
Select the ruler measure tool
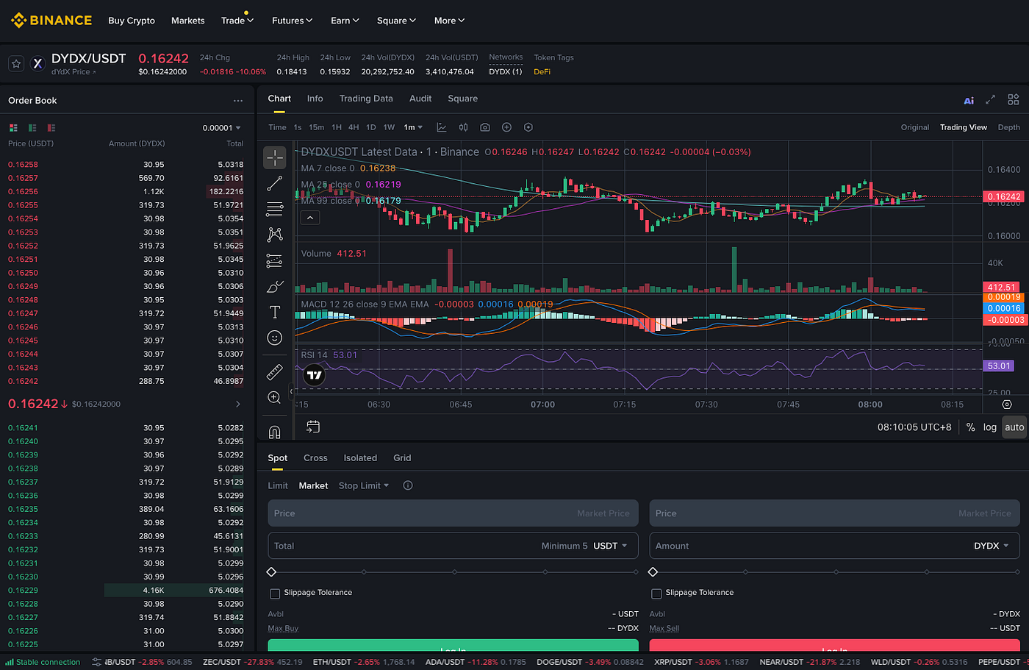tap(275, 371)
